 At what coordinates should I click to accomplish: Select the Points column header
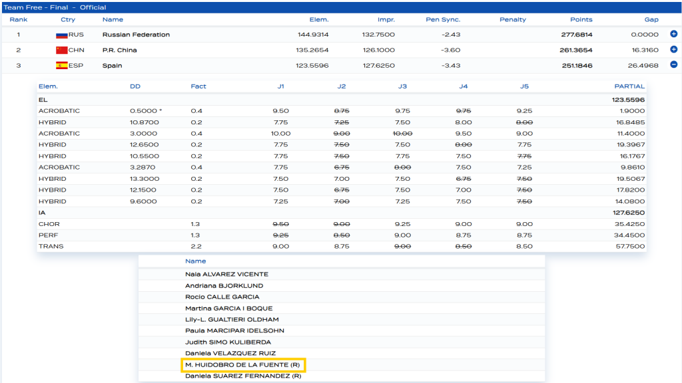[x=581, y=19]
